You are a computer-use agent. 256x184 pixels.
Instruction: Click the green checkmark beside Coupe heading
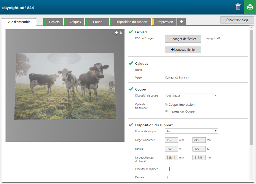tap(131, 89)
